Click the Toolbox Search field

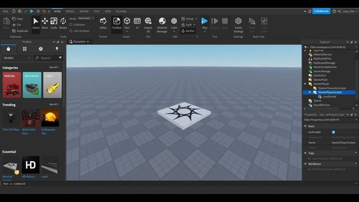[46, 58]
